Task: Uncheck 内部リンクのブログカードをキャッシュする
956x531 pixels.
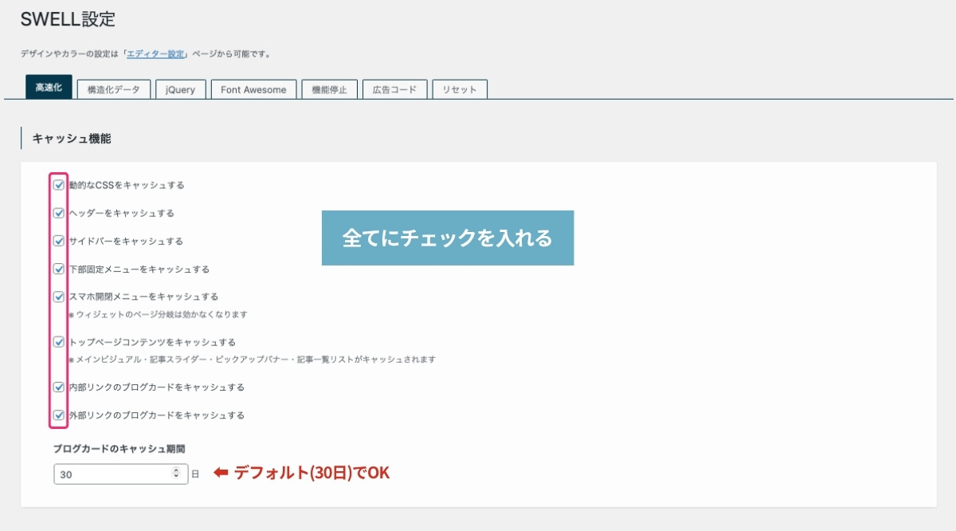Action: tap(59, 387)
